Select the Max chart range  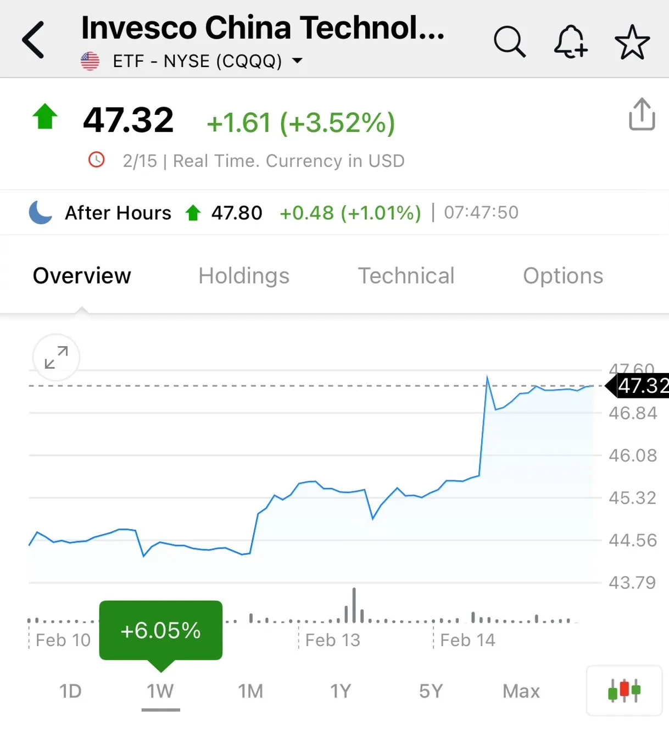click(x=521, y=691)
